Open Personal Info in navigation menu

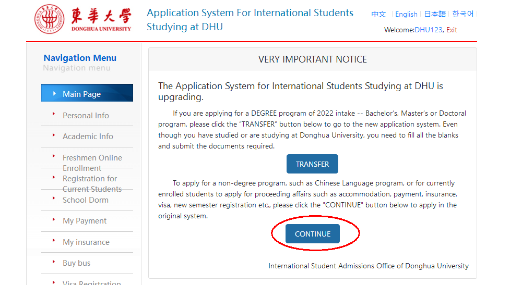pyautogui.click(x=86, y=116)
